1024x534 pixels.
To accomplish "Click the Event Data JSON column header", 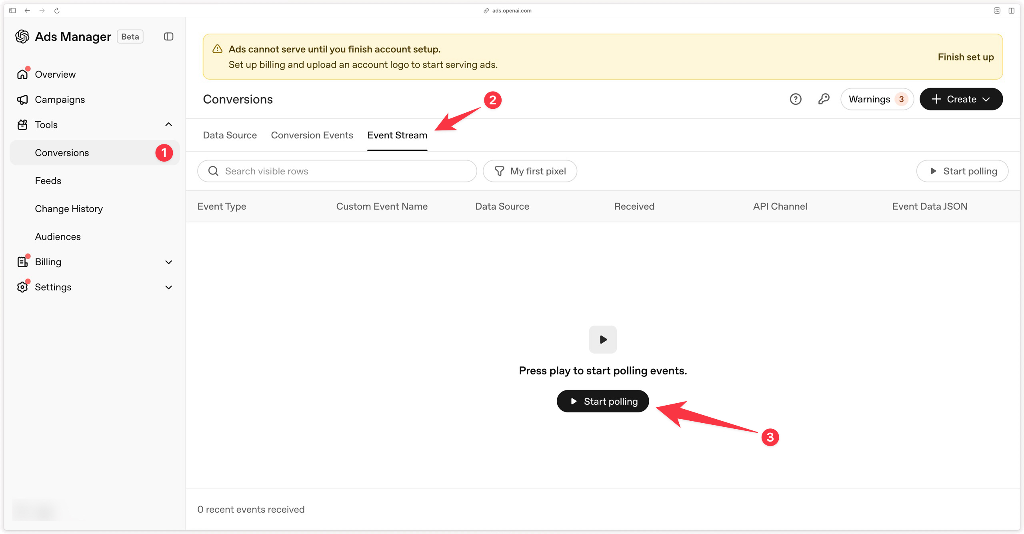I will (930, 206).
